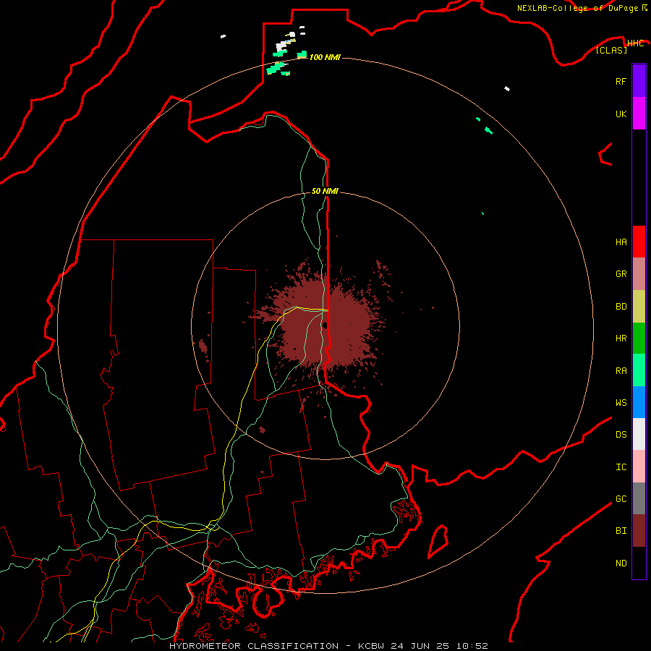Click the BI legend label
Viewport: 651px width, 651px height.
[x=621, y=531]
